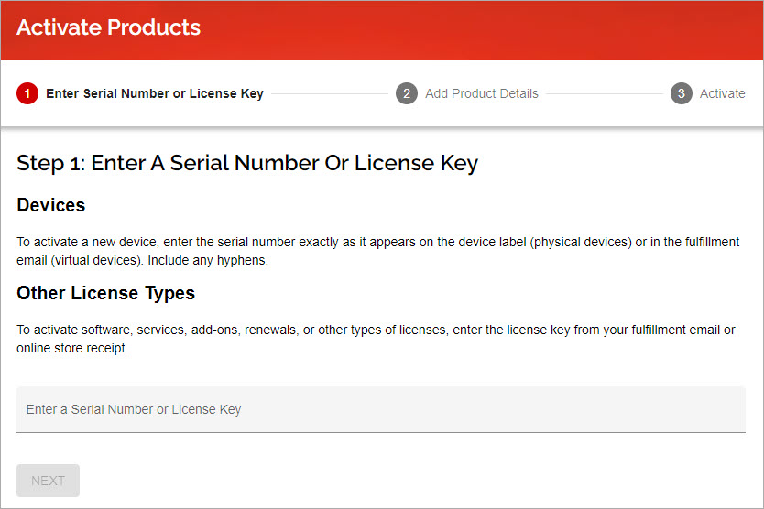
Task: Click the "Step 1: Enter A Serial Number" heading
Action: click(x=247, y=164)
